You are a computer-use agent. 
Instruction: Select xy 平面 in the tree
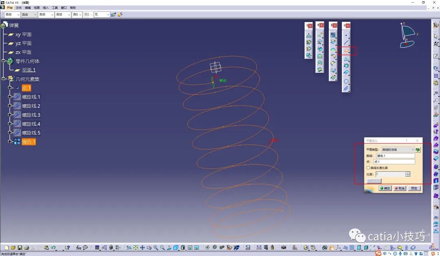click(23, 35)
